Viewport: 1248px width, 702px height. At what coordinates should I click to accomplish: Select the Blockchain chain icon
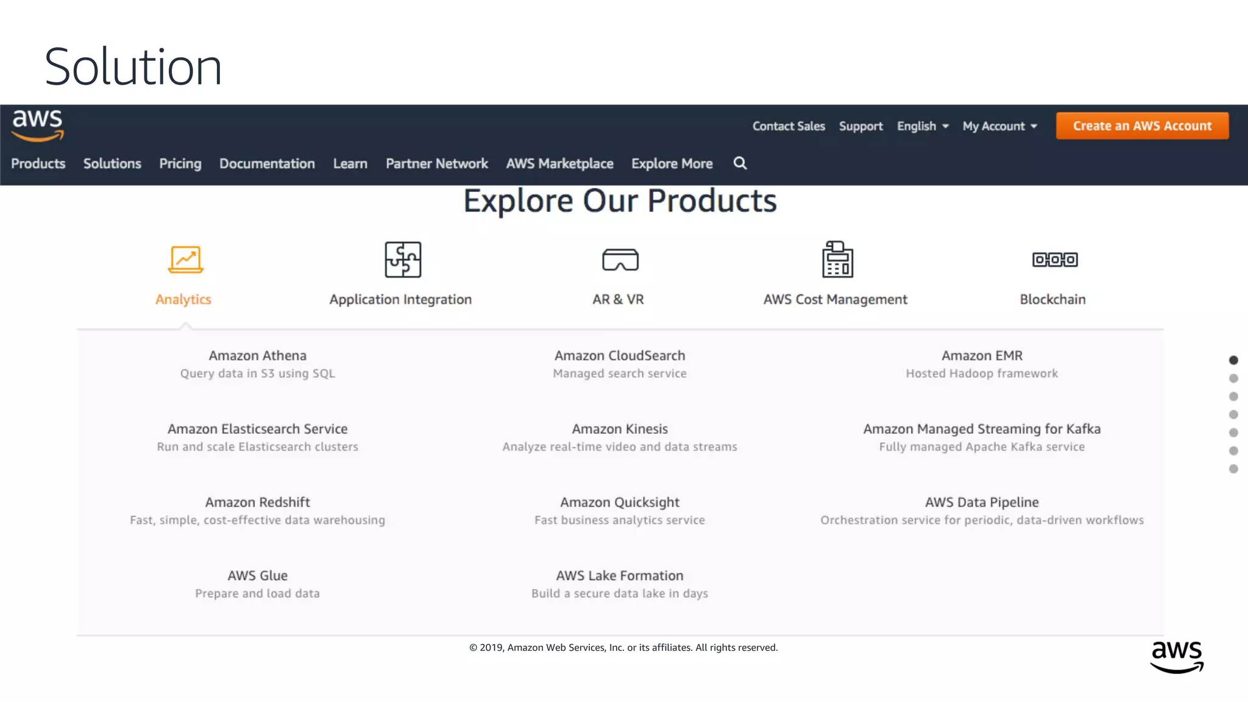pyautogui.click(x=1055, y=260)
